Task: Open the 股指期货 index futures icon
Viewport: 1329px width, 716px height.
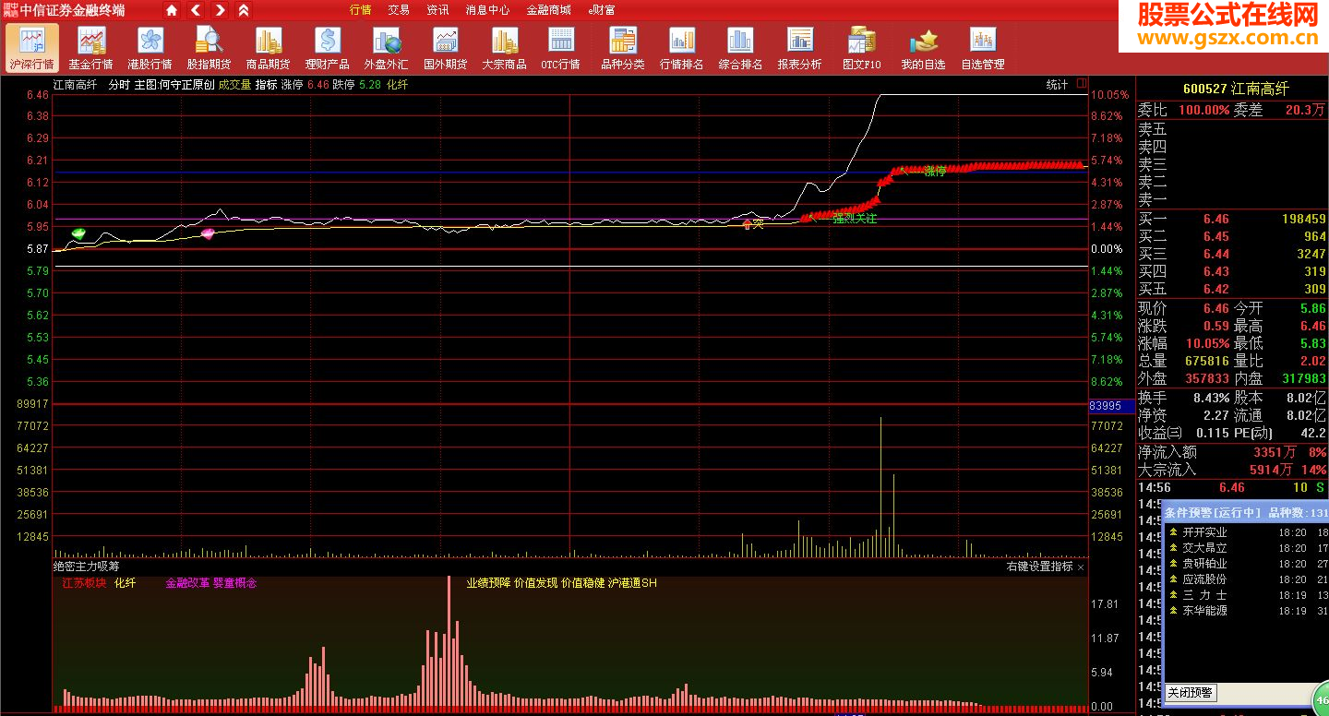Action: [209, 48]
